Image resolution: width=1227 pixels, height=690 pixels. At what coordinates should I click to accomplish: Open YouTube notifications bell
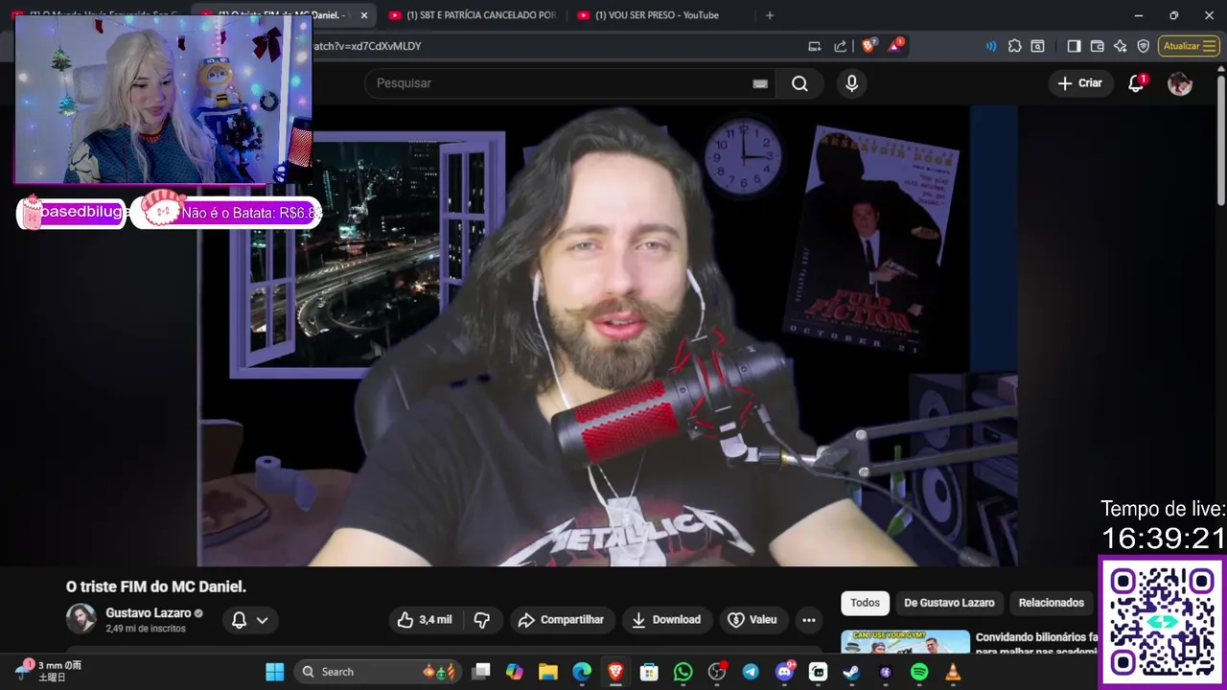coord(1136,83)
